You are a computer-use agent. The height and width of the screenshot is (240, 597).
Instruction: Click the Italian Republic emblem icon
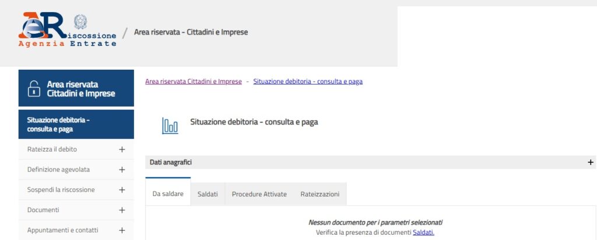pyautogui.click(x=80, y=23)
